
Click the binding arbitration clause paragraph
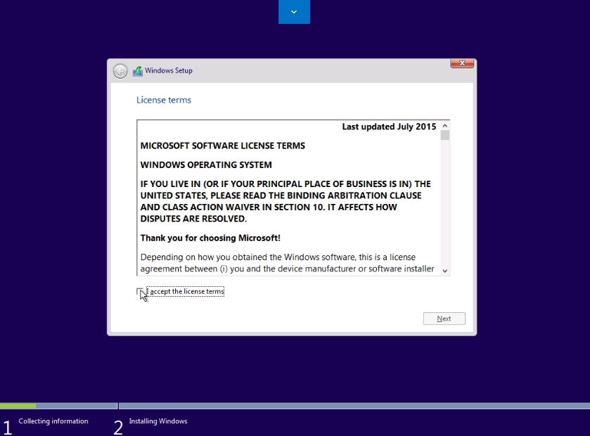point(286,201)
